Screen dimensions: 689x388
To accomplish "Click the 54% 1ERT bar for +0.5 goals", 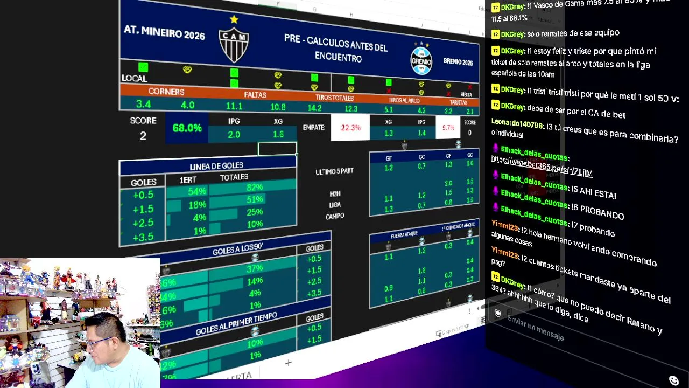I will click(x=187, y=191).
